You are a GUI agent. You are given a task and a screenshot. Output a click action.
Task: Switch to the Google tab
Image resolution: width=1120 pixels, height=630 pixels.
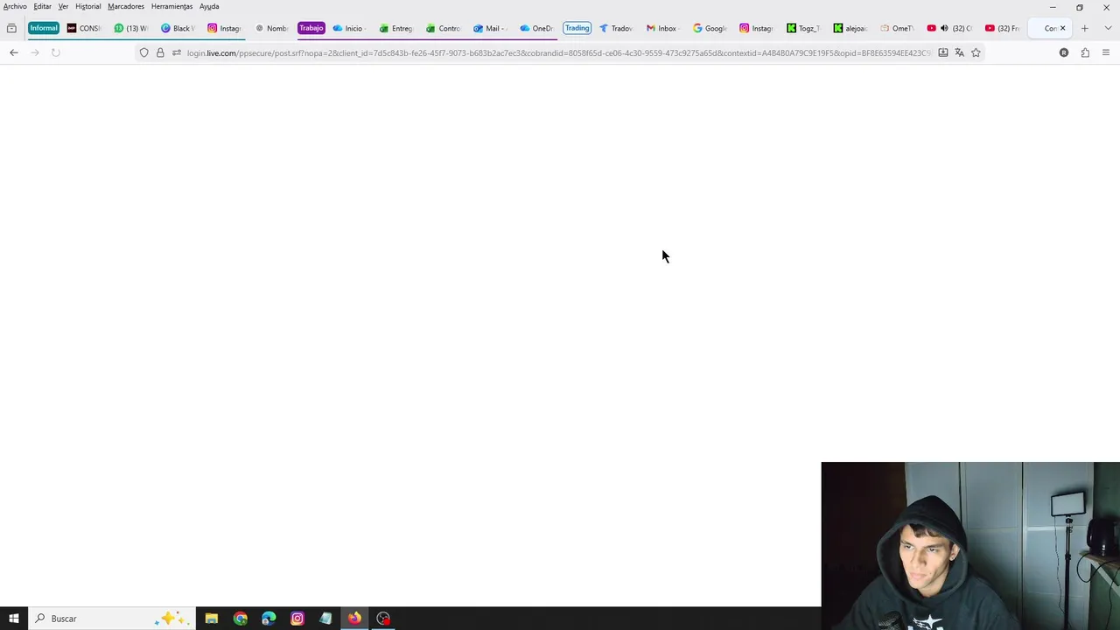tap(710, 28)
